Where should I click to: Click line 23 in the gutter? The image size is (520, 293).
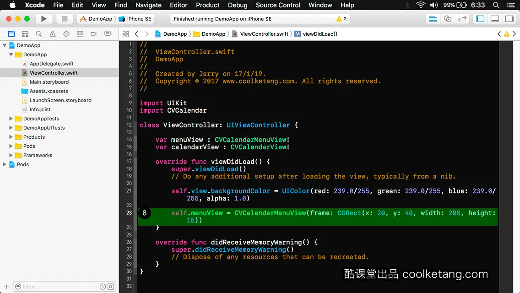[129, 213]
